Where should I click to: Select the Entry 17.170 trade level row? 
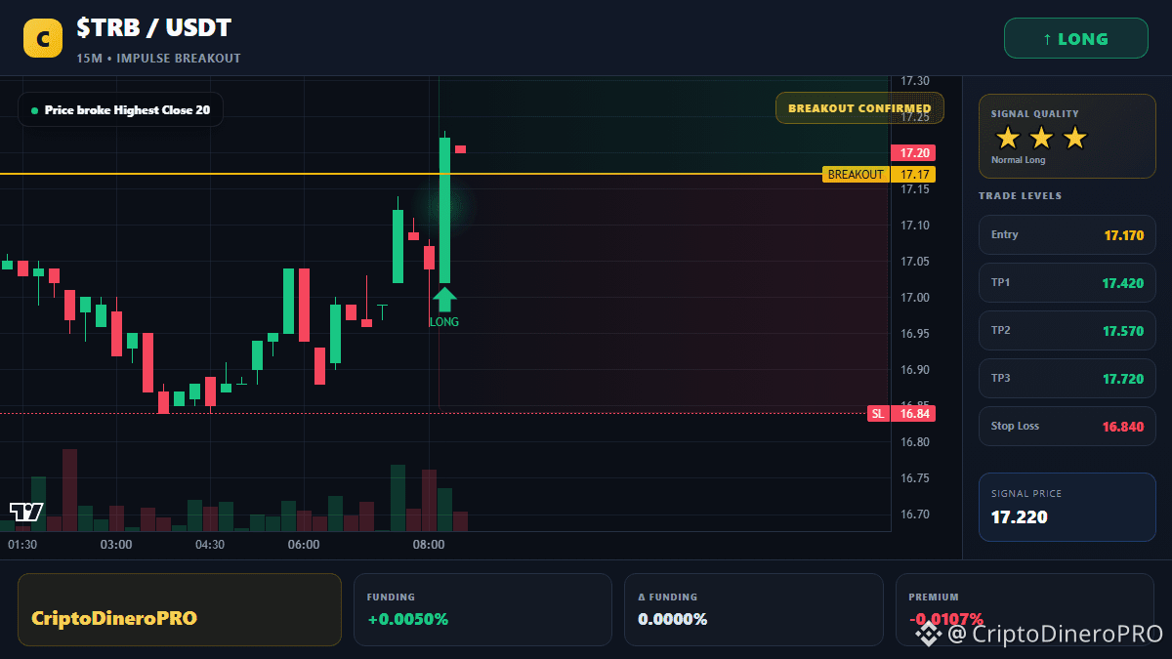[x=1067, y=234]
